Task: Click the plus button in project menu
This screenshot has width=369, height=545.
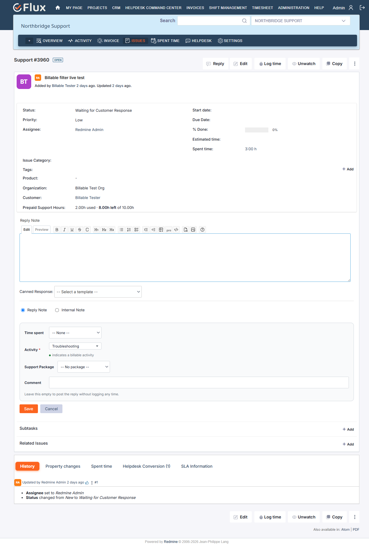Action: 29,41
